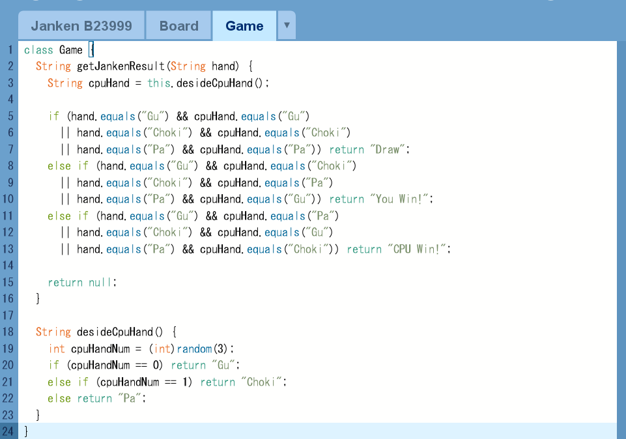Viewport: 626px width, 439px height.
Task: Click the "CPU Win!" string literal
Action: [x=418, y=249]
